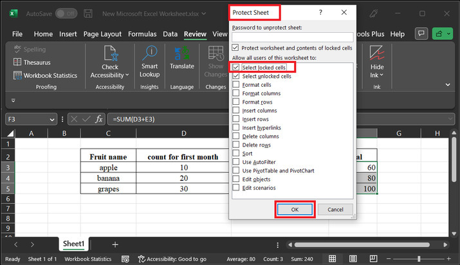Toggle AutoSave switch
The width and height of the screenshot is (460, 265).
coord(67,14)
